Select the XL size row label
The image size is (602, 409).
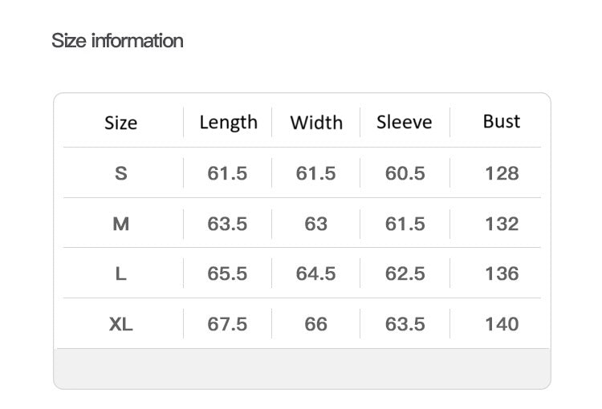click(x=120, y=324)
